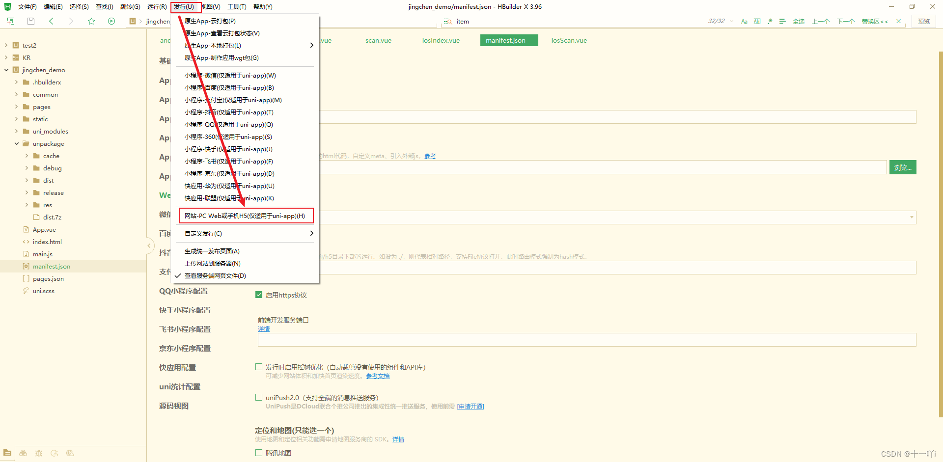Choose 网站-PC Web或手机H5 from the publish menu

tap(246, 216)
